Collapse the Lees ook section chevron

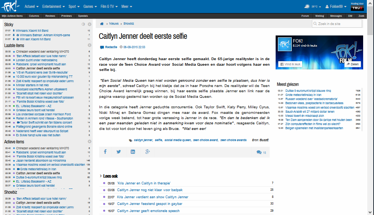(x=101, y=176)
